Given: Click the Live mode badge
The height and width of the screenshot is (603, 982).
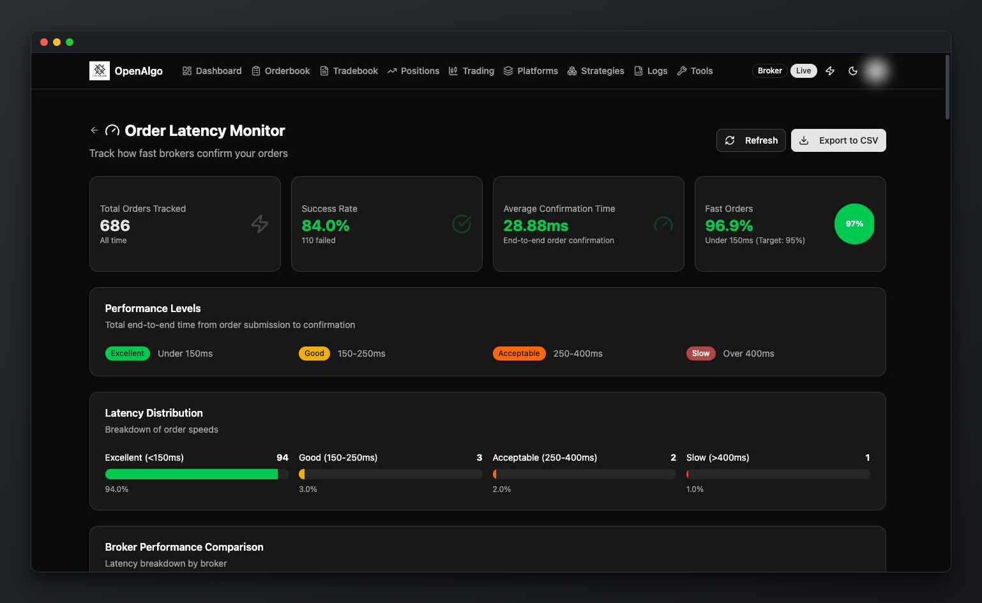Looking at the screenshot, I should (x=803, y=71).
